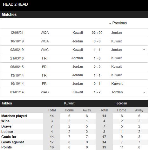Go to Previous matches page
Viewport: 149px width, 150px height.
tap(118, 23)
